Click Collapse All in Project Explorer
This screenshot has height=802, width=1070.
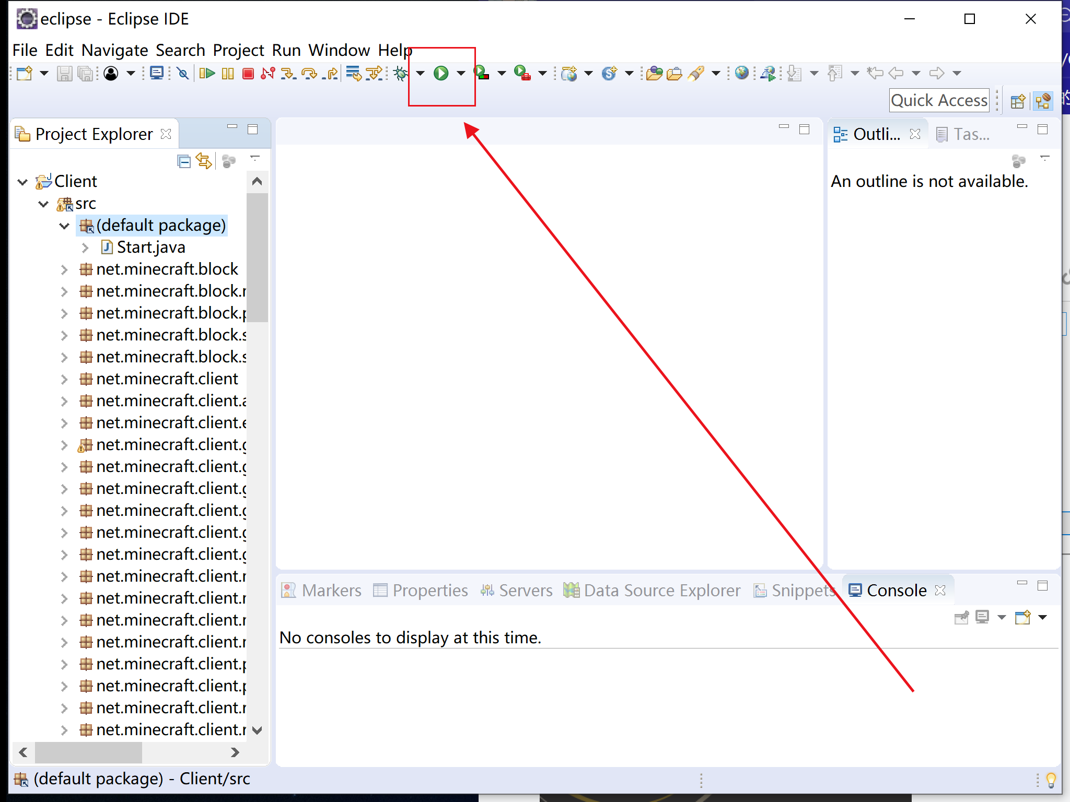tap(184, 161)
